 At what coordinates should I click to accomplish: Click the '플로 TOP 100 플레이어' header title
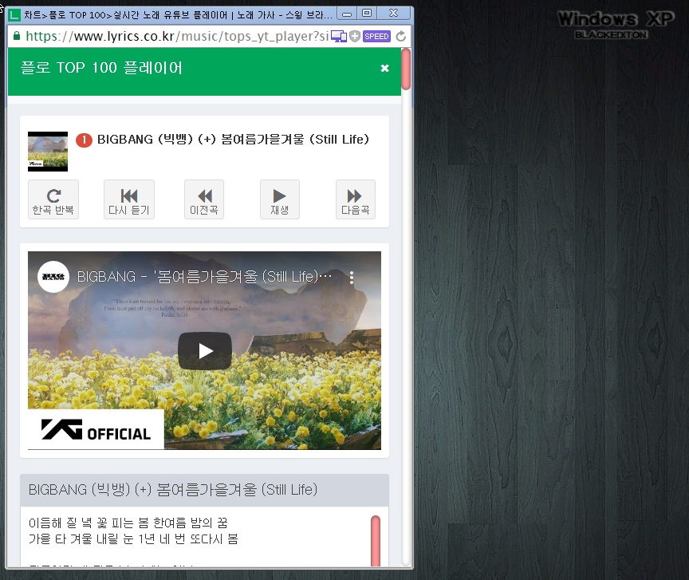click(101, 68)
